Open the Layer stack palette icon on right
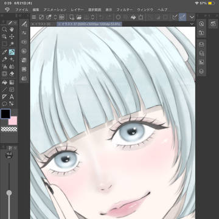Viewport: 219px width, 219px height. 201,71
